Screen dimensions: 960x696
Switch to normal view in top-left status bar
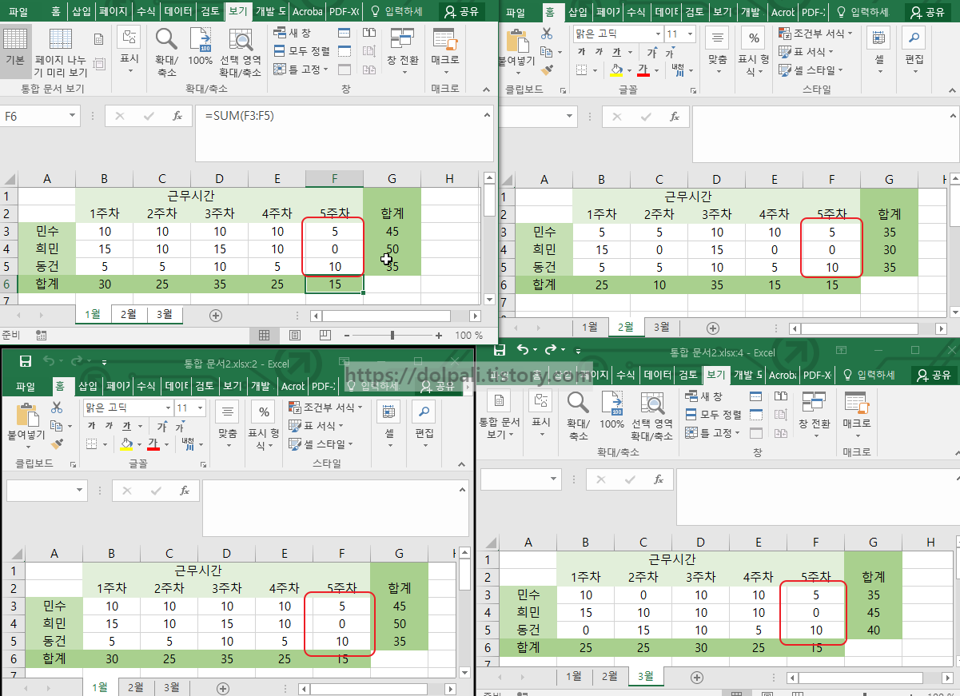click(x=265, y=336)
